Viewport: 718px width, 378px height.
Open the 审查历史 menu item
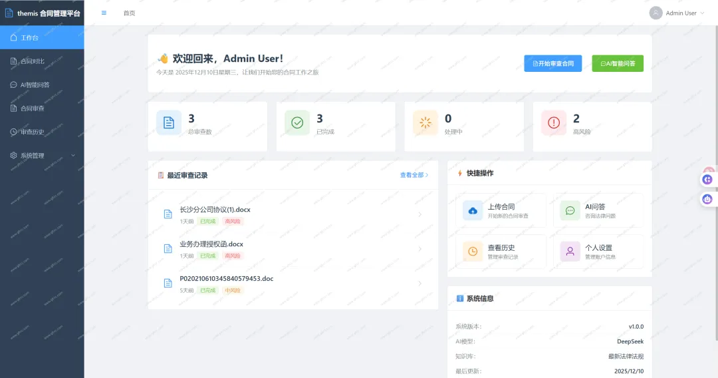(x=42, y=132)
